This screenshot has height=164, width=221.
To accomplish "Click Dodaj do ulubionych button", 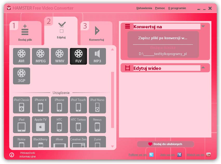I will coord(165,144).
